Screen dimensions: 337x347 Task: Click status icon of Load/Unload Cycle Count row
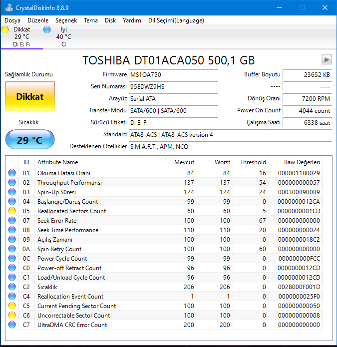click(x=12, y=277)
